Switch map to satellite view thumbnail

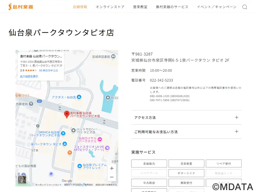[22, 180]
